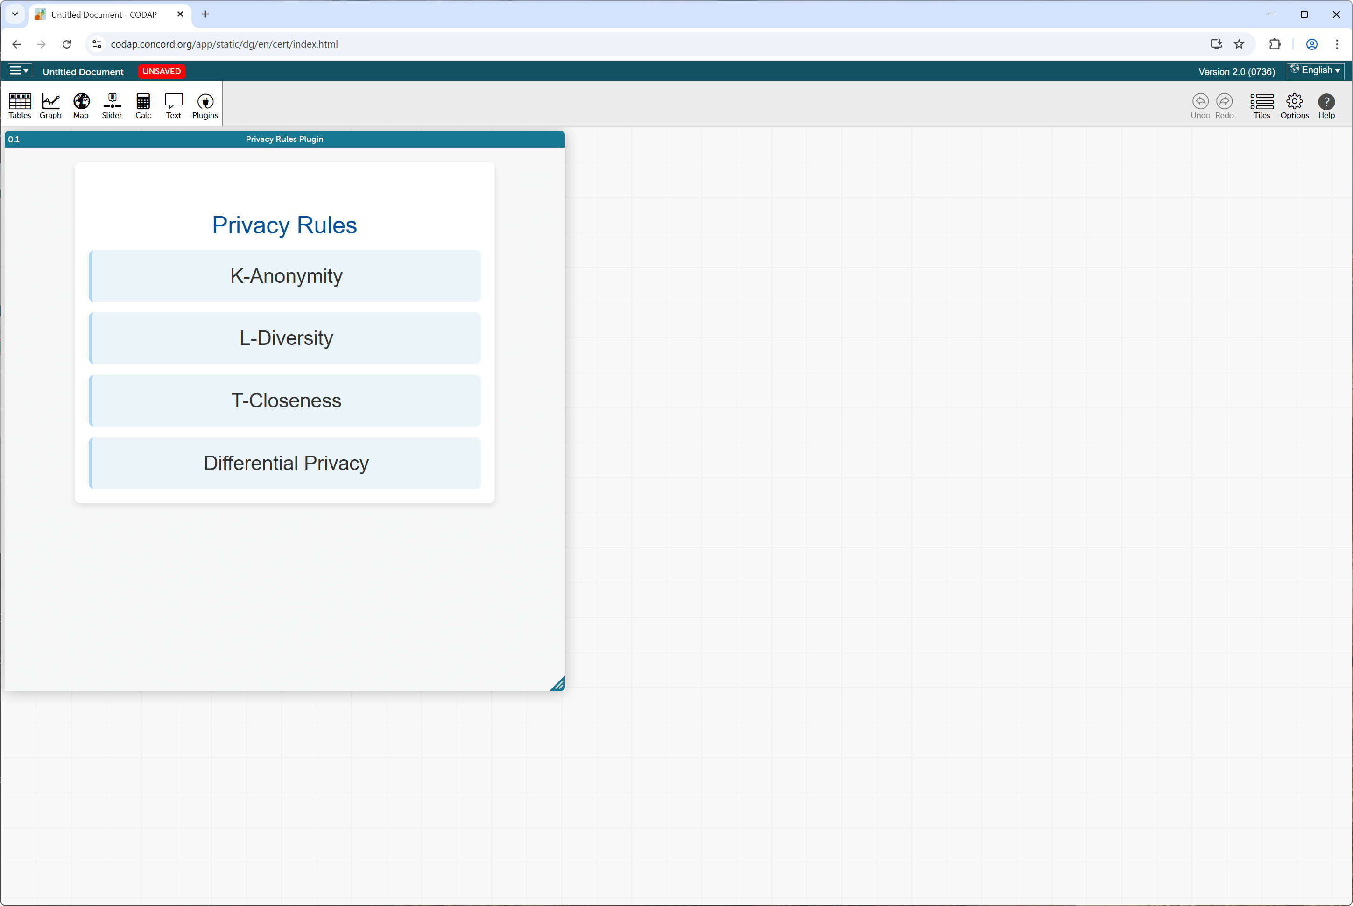View site information icon

tap(97, 44)
